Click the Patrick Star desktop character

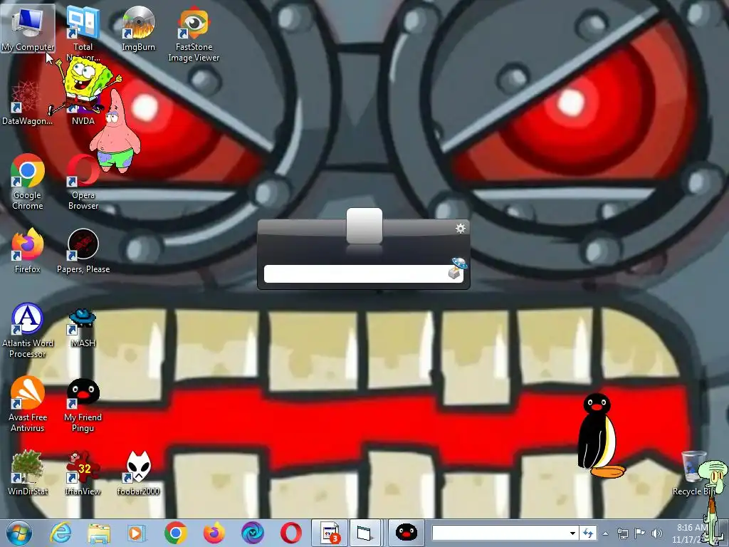click(115, 131)
